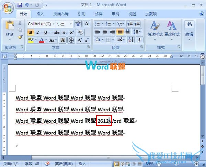
Task: Align text right
Action: (112, 32)
